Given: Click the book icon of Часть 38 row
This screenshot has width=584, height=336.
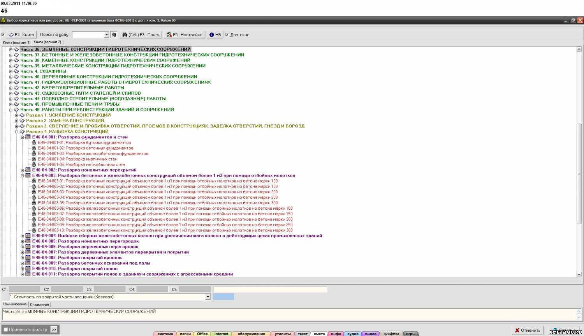Looking at the screenshot, I should click(16, 60).
